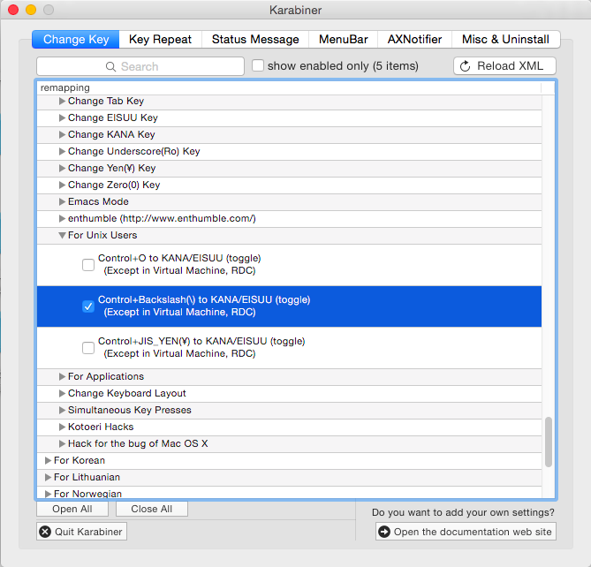
Task: Uncheck Control+Backslash to KANA/EISUU checkbox
Action: [88, 306]
